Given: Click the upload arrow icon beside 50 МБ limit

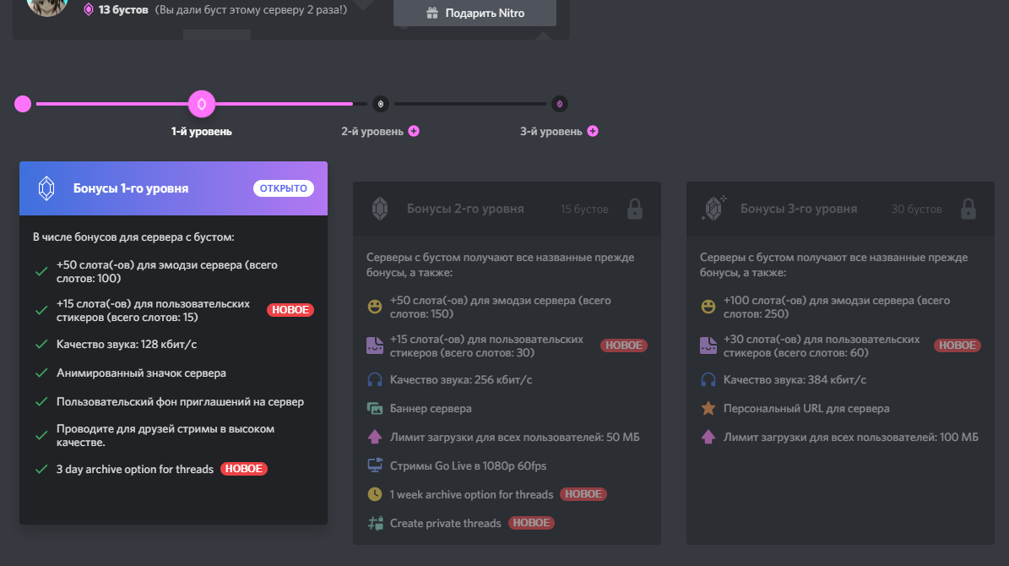Looking at the screenshot, I should [x=375, y=438].
